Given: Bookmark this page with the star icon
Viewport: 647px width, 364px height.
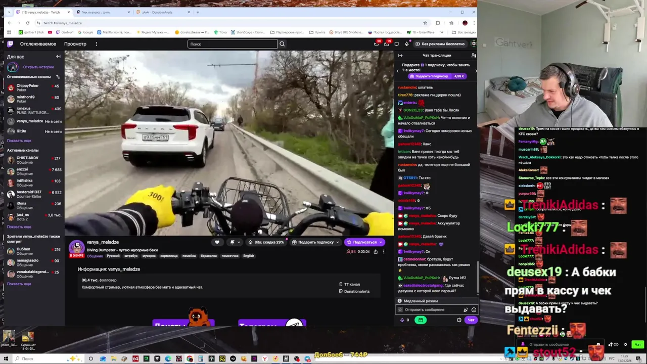Looking at the screenshot, I should [425, 23].
